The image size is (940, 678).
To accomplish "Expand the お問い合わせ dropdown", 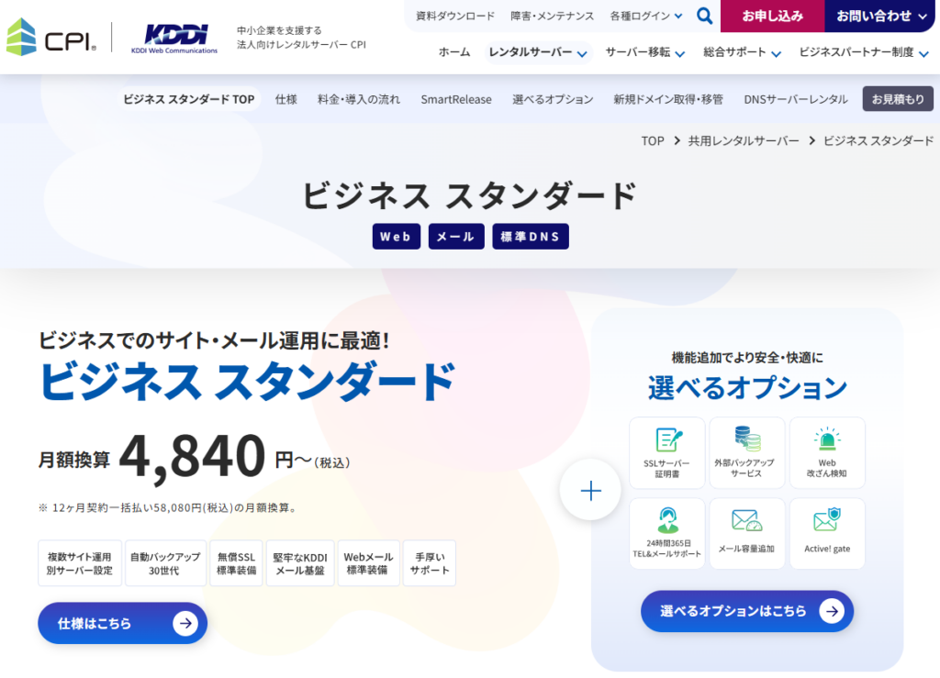I will [x=881, y=16].
